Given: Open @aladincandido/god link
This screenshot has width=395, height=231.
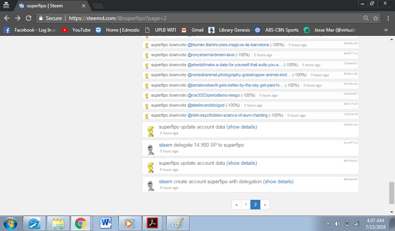Looking at the screenshot, I should point(206,105).
